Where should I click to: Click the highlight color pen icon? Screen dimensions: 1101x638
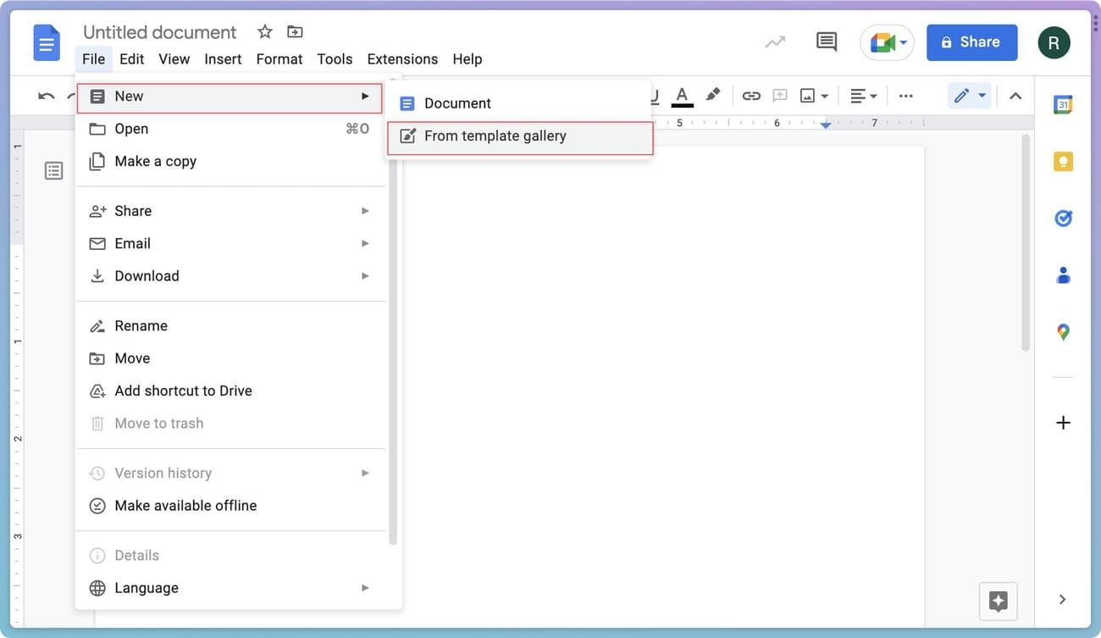pos(713,95)
